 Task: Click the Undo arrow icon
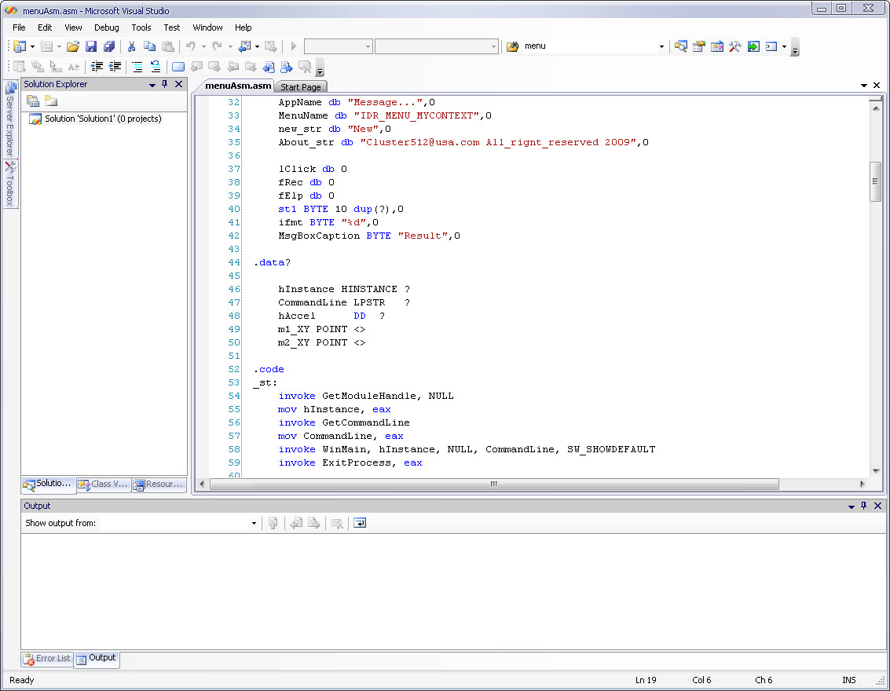pos(191,46)
